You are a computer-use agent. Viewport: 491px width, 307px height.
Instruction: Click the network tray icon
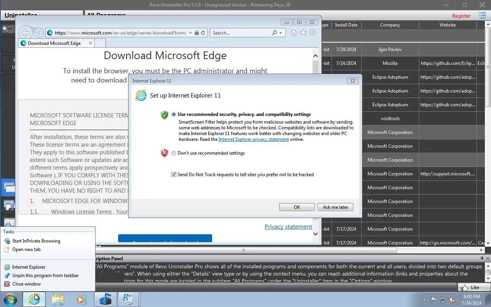click(443, 300)
